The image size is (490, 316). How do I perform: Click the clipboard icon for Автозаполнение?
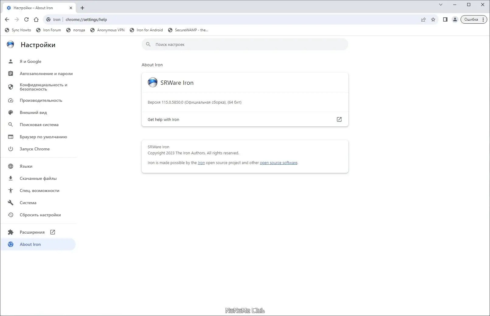tap(11, 74)
